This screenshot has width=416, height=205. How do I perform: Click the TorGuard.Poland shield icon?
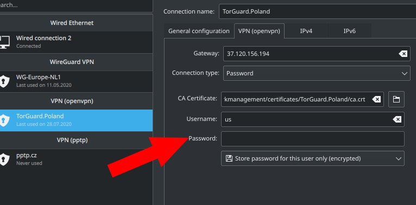click(x=4, y=120)
